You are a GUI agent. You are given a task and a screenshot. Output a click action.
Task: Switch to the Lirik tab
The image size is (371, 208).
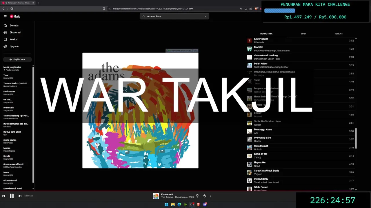303,34
